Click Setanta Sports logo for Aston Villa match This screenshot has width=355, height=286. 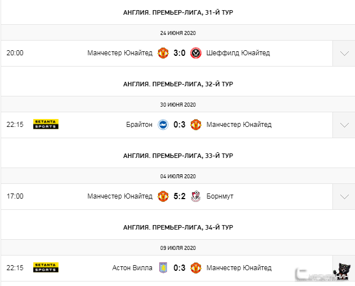[x=46, y=267]
